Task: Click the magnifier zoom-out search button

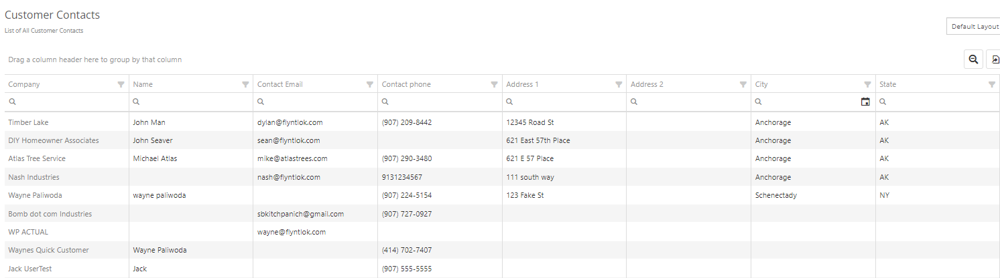Action: pyautogui.click(x=973, y=59)
